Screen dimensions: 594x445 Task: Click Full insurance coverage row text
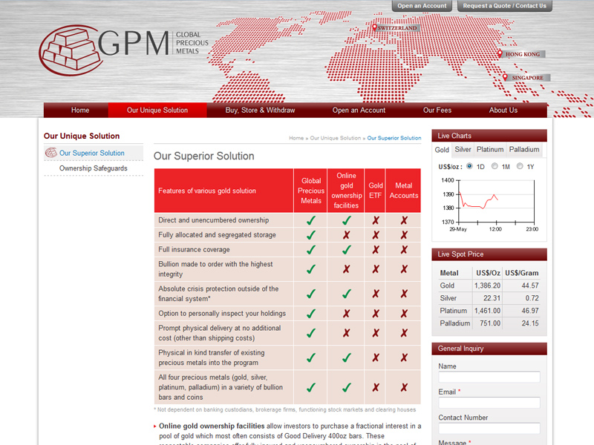194,250
